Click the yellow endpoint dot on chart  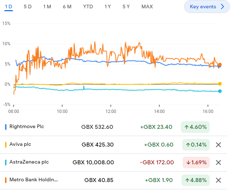220,84
